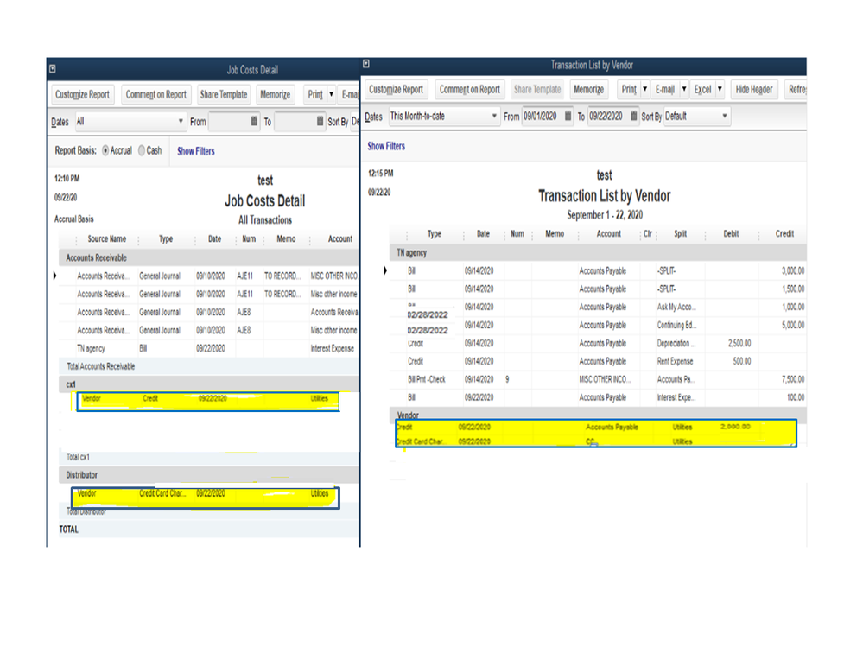Click Memorize in Job Costs Detail window
The image size is (863, 647).
276,95
